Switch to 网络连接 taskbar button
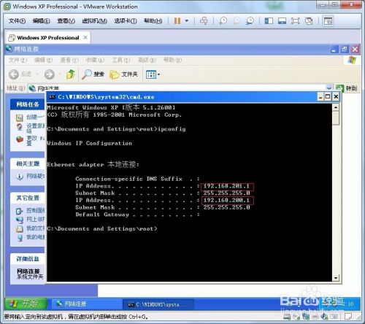The image size is (365, 324). pyautogui.click(x=86, y=304)
